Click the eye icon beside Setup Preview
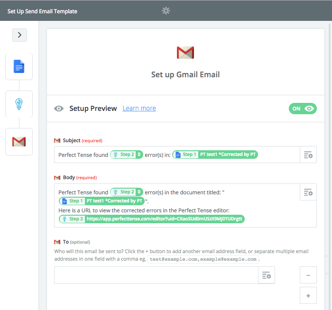Screen dimensions: 332x310 (x=59, y=109)
